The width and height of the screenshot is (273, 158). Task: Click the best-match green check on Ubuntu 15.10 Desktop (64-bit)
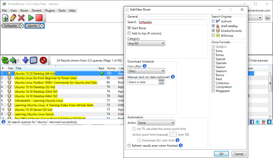click(x=102, y=73)
